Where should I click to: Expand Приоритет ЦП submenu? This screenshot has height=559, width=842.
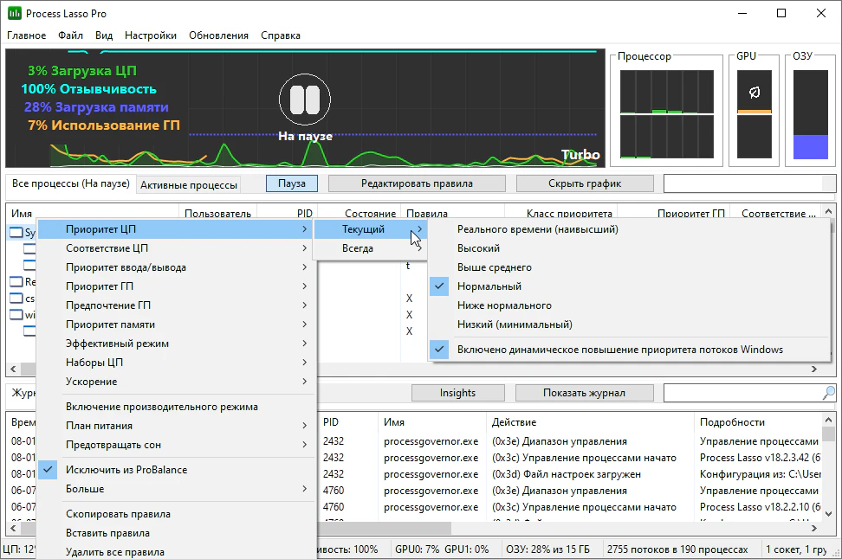[176, 229]
